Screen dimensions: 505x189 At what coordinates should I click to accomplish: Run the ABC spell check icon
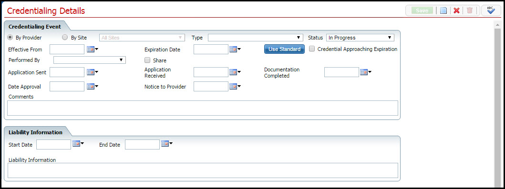tap(491, 10)
